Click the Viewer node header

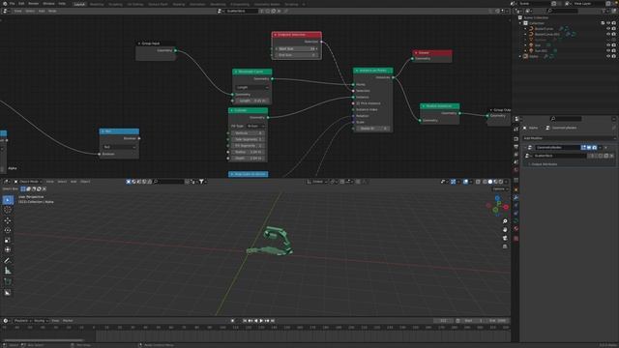(432, 52)
